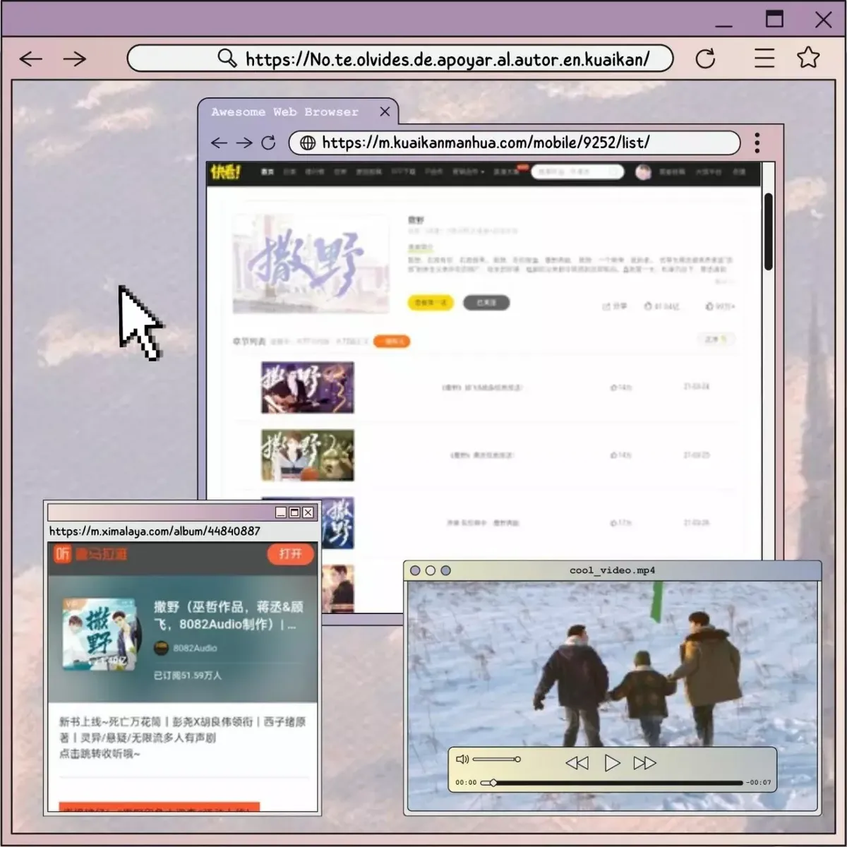Open the second chapter thumbnail in list
Screen dimensions: 847x847
[x=308, y=455]
